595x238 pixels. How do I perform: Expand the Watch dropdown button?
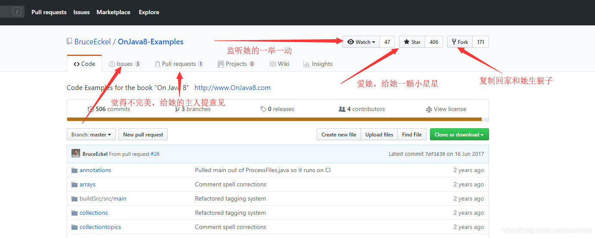coord(361,42)
